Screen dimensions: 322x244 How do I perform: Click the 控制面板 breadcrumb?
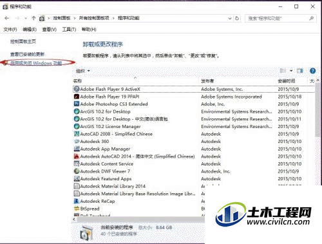(62, 18)
